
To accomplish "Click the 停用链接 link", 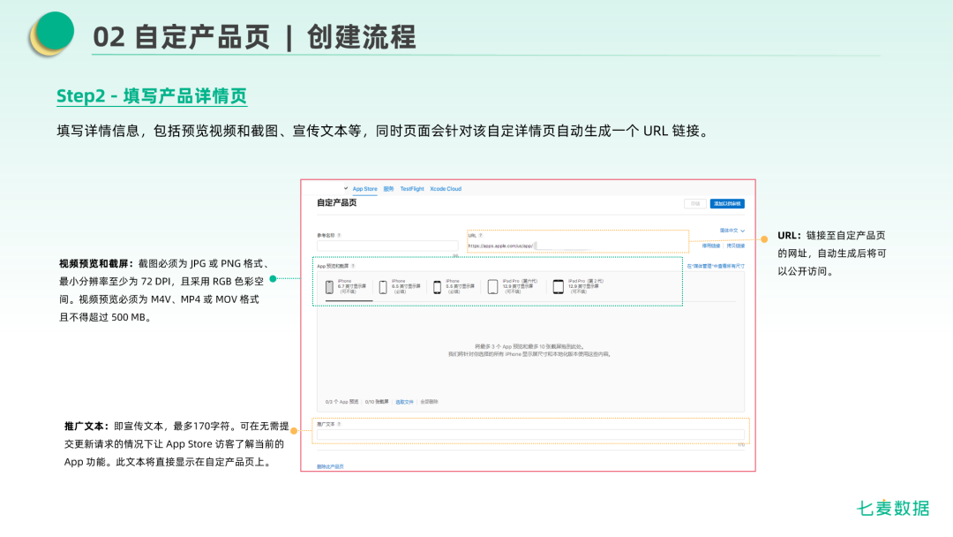I will click(711, 246).
